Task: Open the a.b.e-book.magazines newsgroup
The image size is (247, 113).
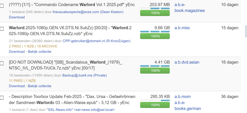Action: [x=190, y=8]
